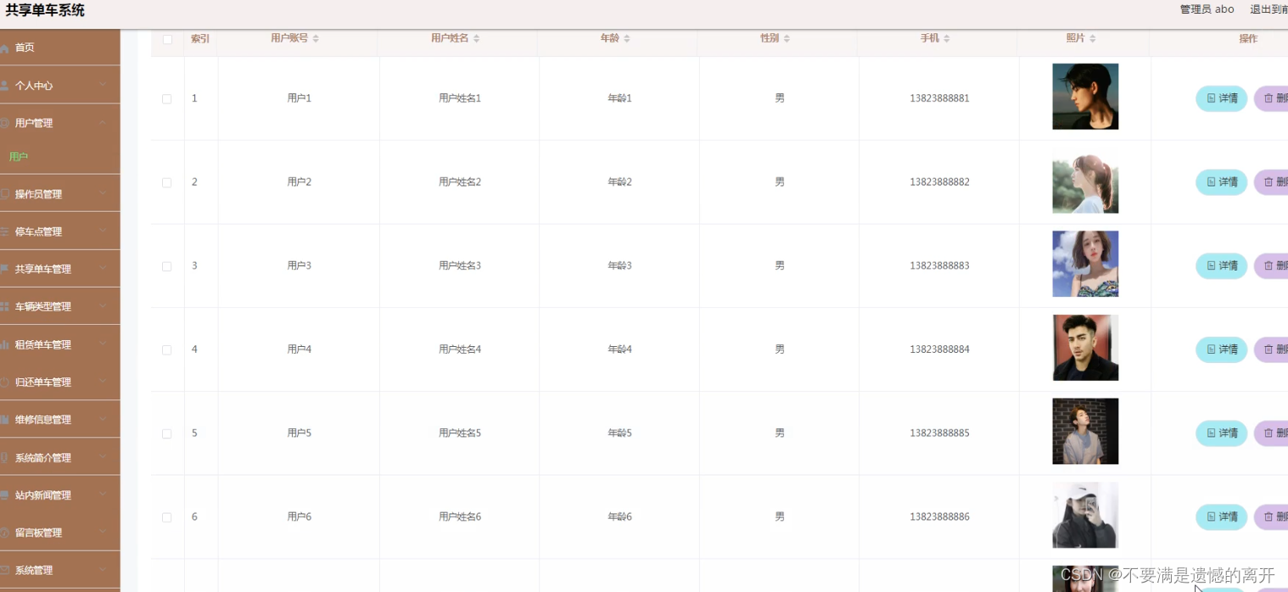Check the row checkbox for 用户6
The image size is (1288, 592).
tap(167, 517)
